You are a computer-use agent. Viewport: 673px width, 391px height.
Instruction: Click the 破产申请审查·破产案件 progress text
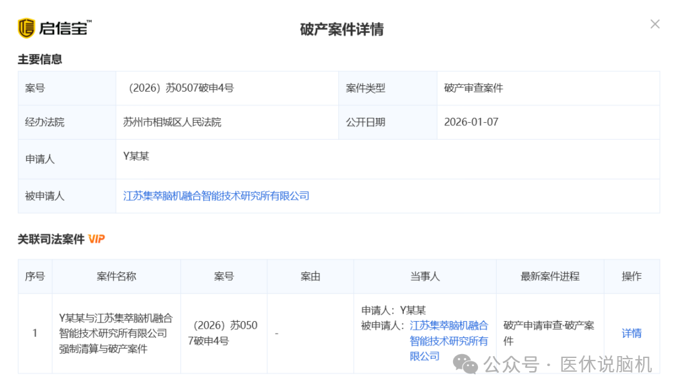click(x=548, y=334)
